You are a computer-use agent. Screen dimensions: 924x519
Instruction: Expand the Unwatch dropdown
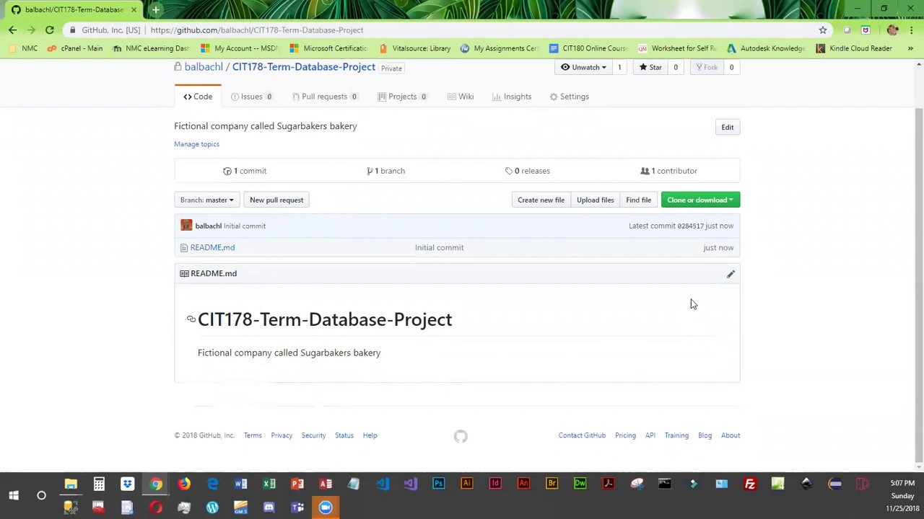[x=583, y=67]
